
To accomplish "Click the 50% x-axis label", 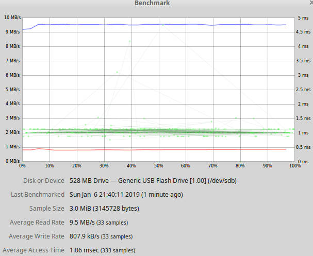I will pyautogui.click(x=159, y=166).
